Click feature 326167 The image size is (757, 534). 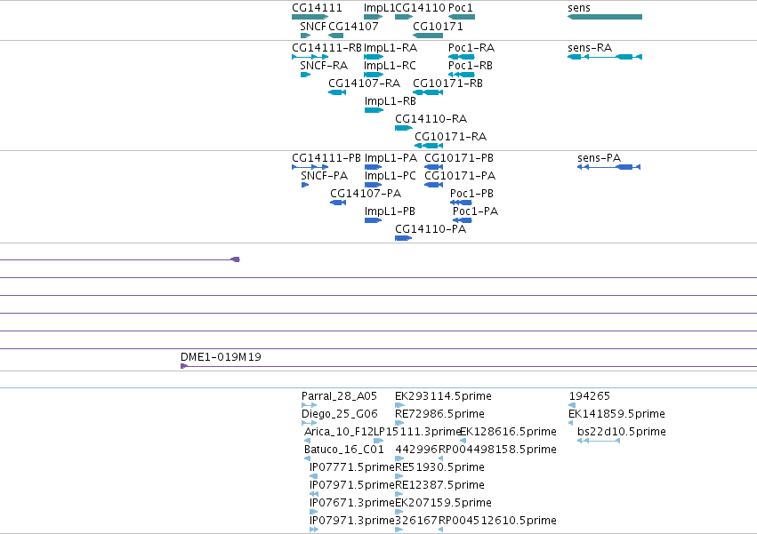click(399, 530)
